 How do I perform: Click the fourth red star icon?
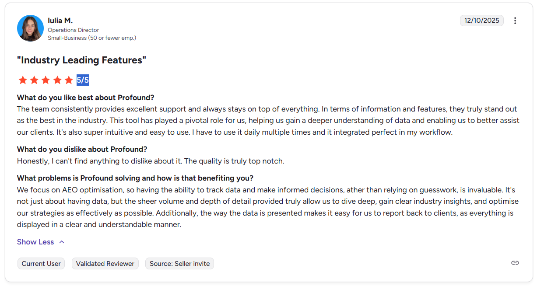(x=57, y=80)
